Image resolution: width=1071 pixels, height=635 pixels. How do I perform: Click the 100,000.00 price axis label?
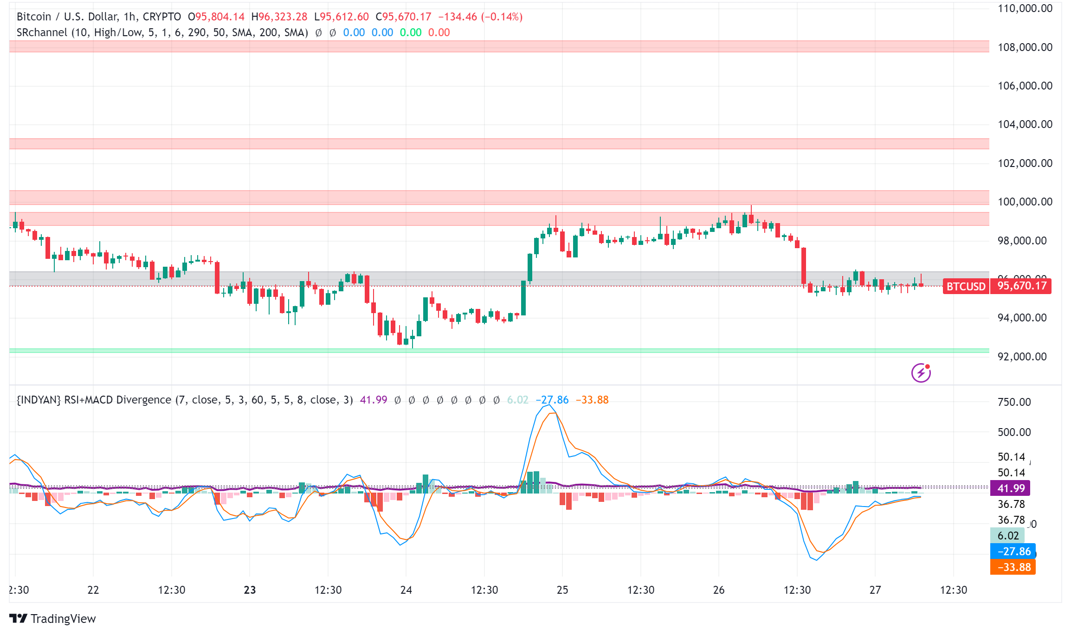(1025, 202)
